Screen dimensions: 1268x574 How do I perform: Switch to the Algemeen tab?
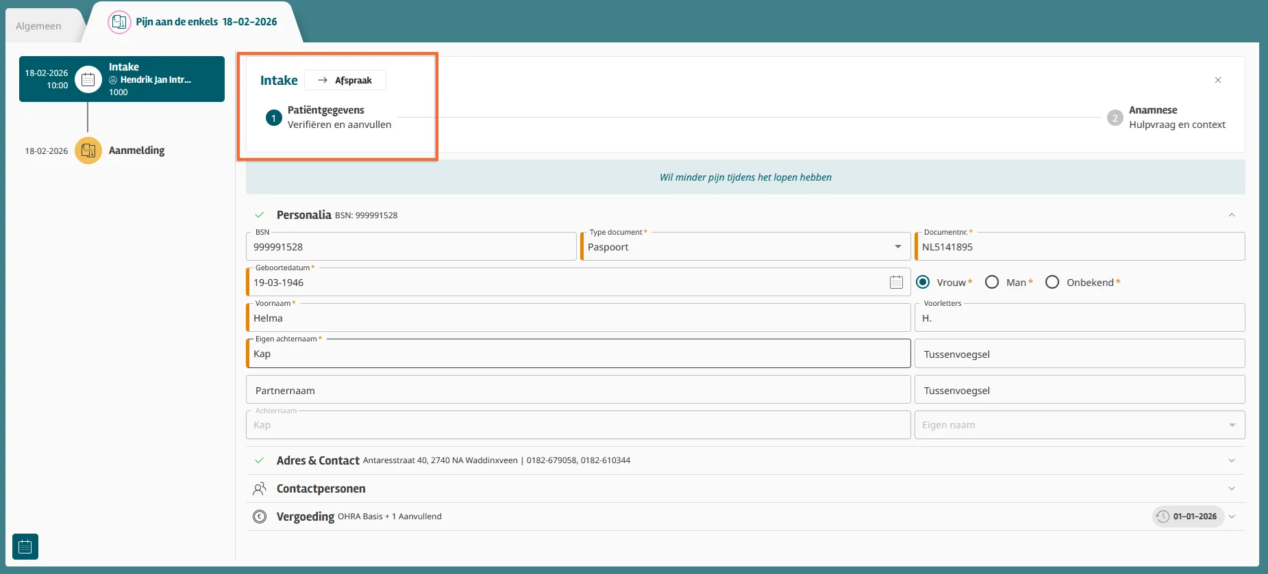38,26
